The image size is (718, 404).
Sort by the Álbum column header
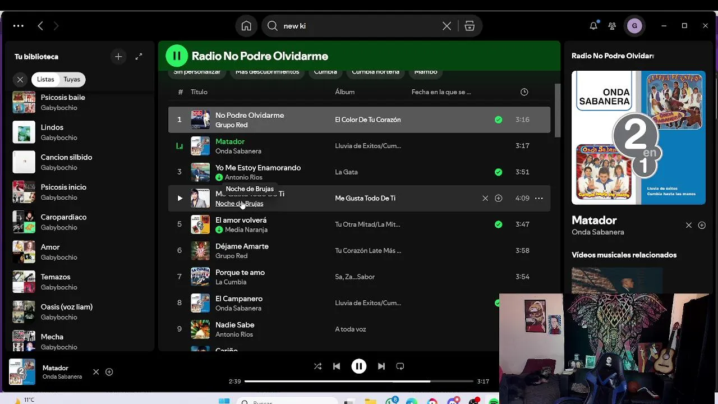[x=344, y=92]
